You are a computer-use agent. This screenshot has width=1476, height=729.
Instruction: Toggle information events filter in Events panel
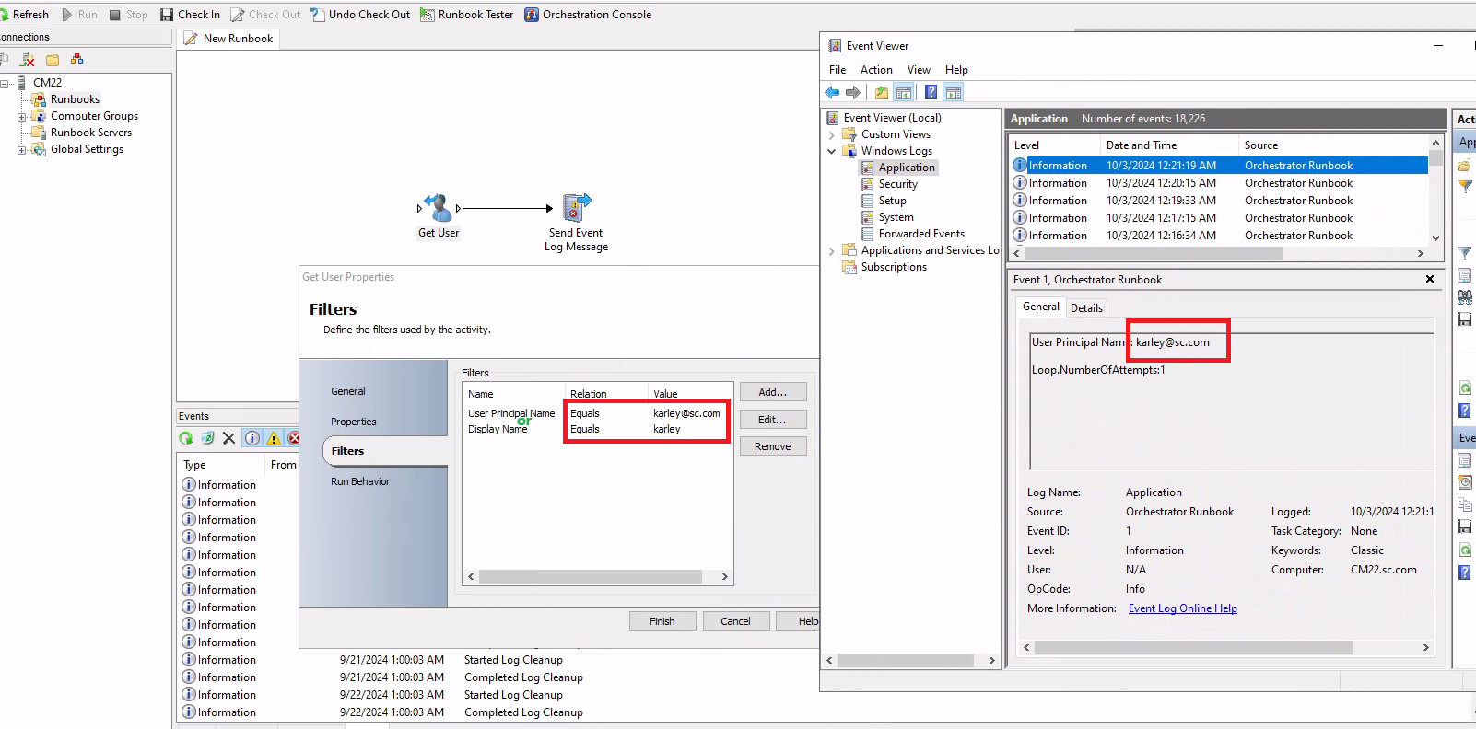pos(252,438)
